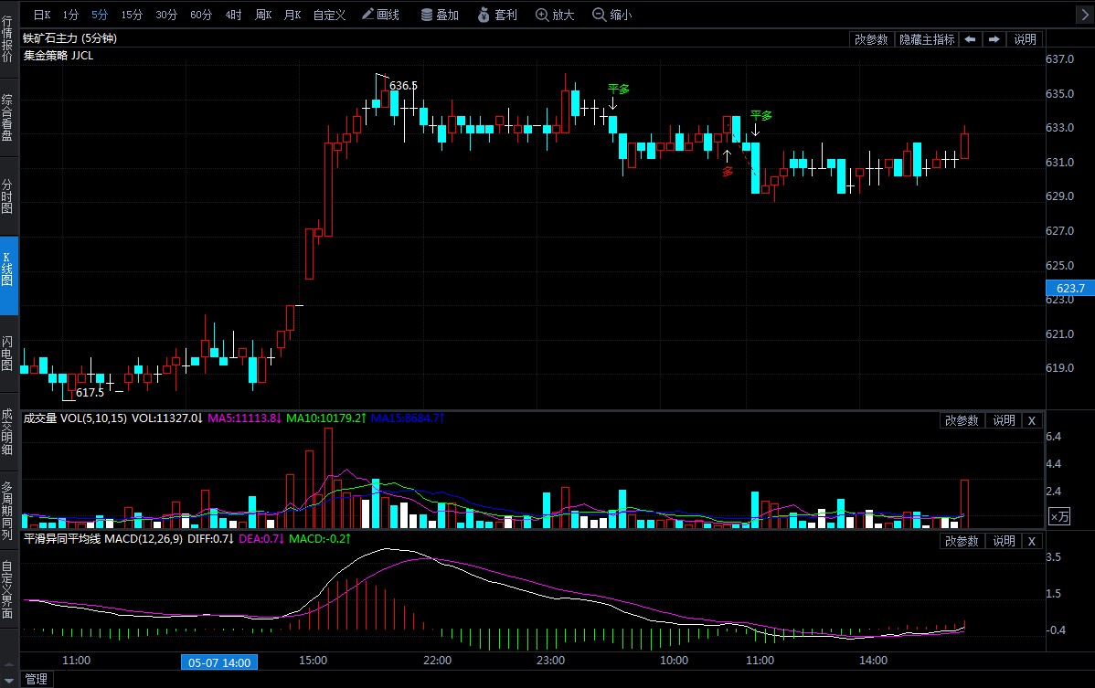1095x688 pixels.
Task: Toggle 隐藏主指标 to hide main indicator
Action: click(x=926, y=39)
